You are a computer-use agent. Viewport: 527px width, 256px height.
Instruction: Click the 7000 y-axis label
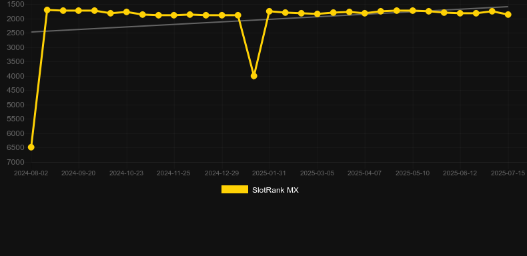pos(16,162)
